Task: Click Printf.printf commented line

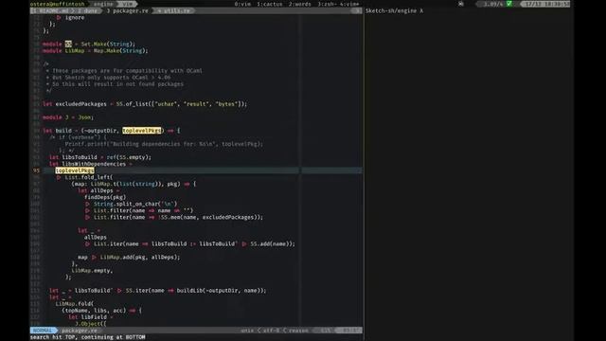Action: point(164,144)
